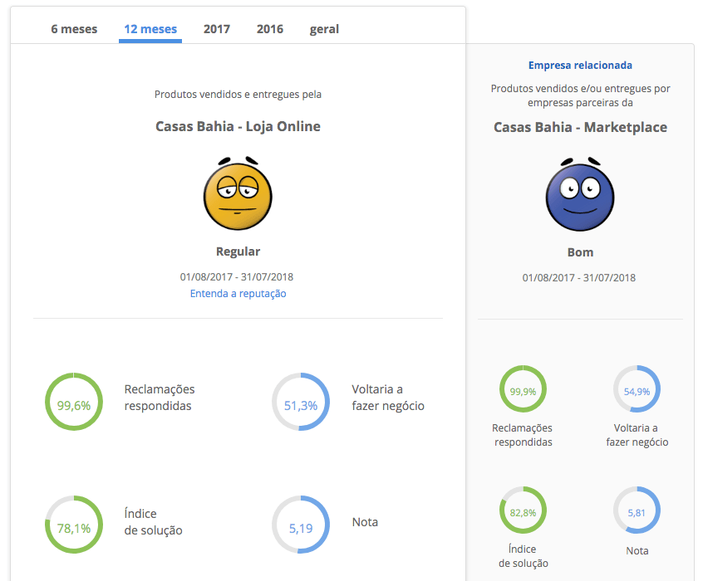Viewport: 703px width, 581px height.
Task: Click the 99,6% complaints answered gauge
Action: click(x=74, y=403)
